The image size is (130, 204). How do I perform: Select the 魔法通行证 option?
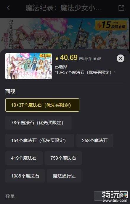(x=64, y=176)
